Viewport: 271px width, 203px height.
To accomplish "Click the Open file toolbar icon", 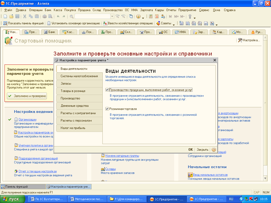I will [11, 16].
